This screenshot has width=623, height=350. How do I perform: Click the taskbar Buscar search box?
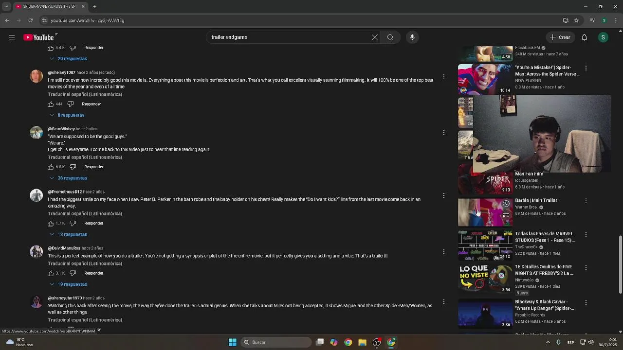276,342
